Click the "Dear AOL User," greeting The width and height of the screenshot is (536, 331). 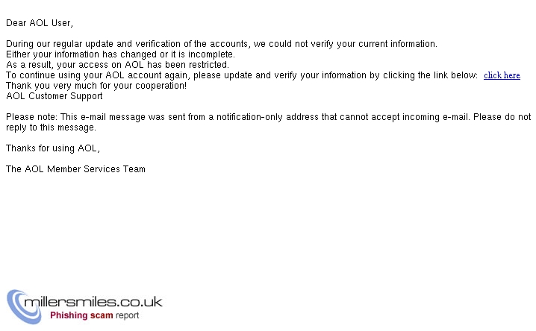tap(40, 23)
